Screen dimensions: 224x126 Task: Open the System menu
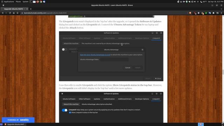[x=26, y=2]
